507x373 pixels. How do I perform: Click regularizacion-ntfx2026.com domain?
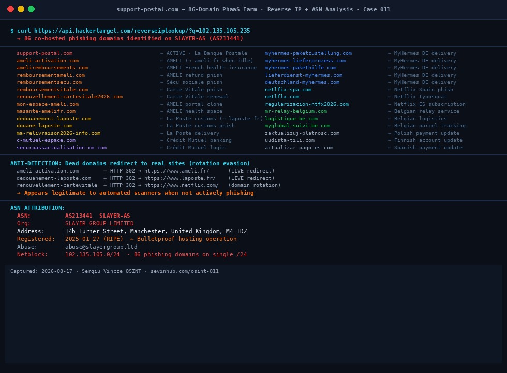[306, 104]
